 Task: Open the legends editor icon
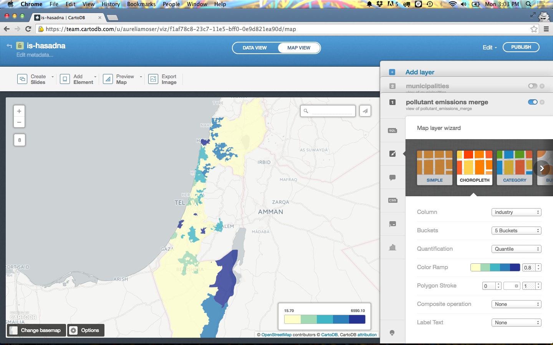[392, 224]
